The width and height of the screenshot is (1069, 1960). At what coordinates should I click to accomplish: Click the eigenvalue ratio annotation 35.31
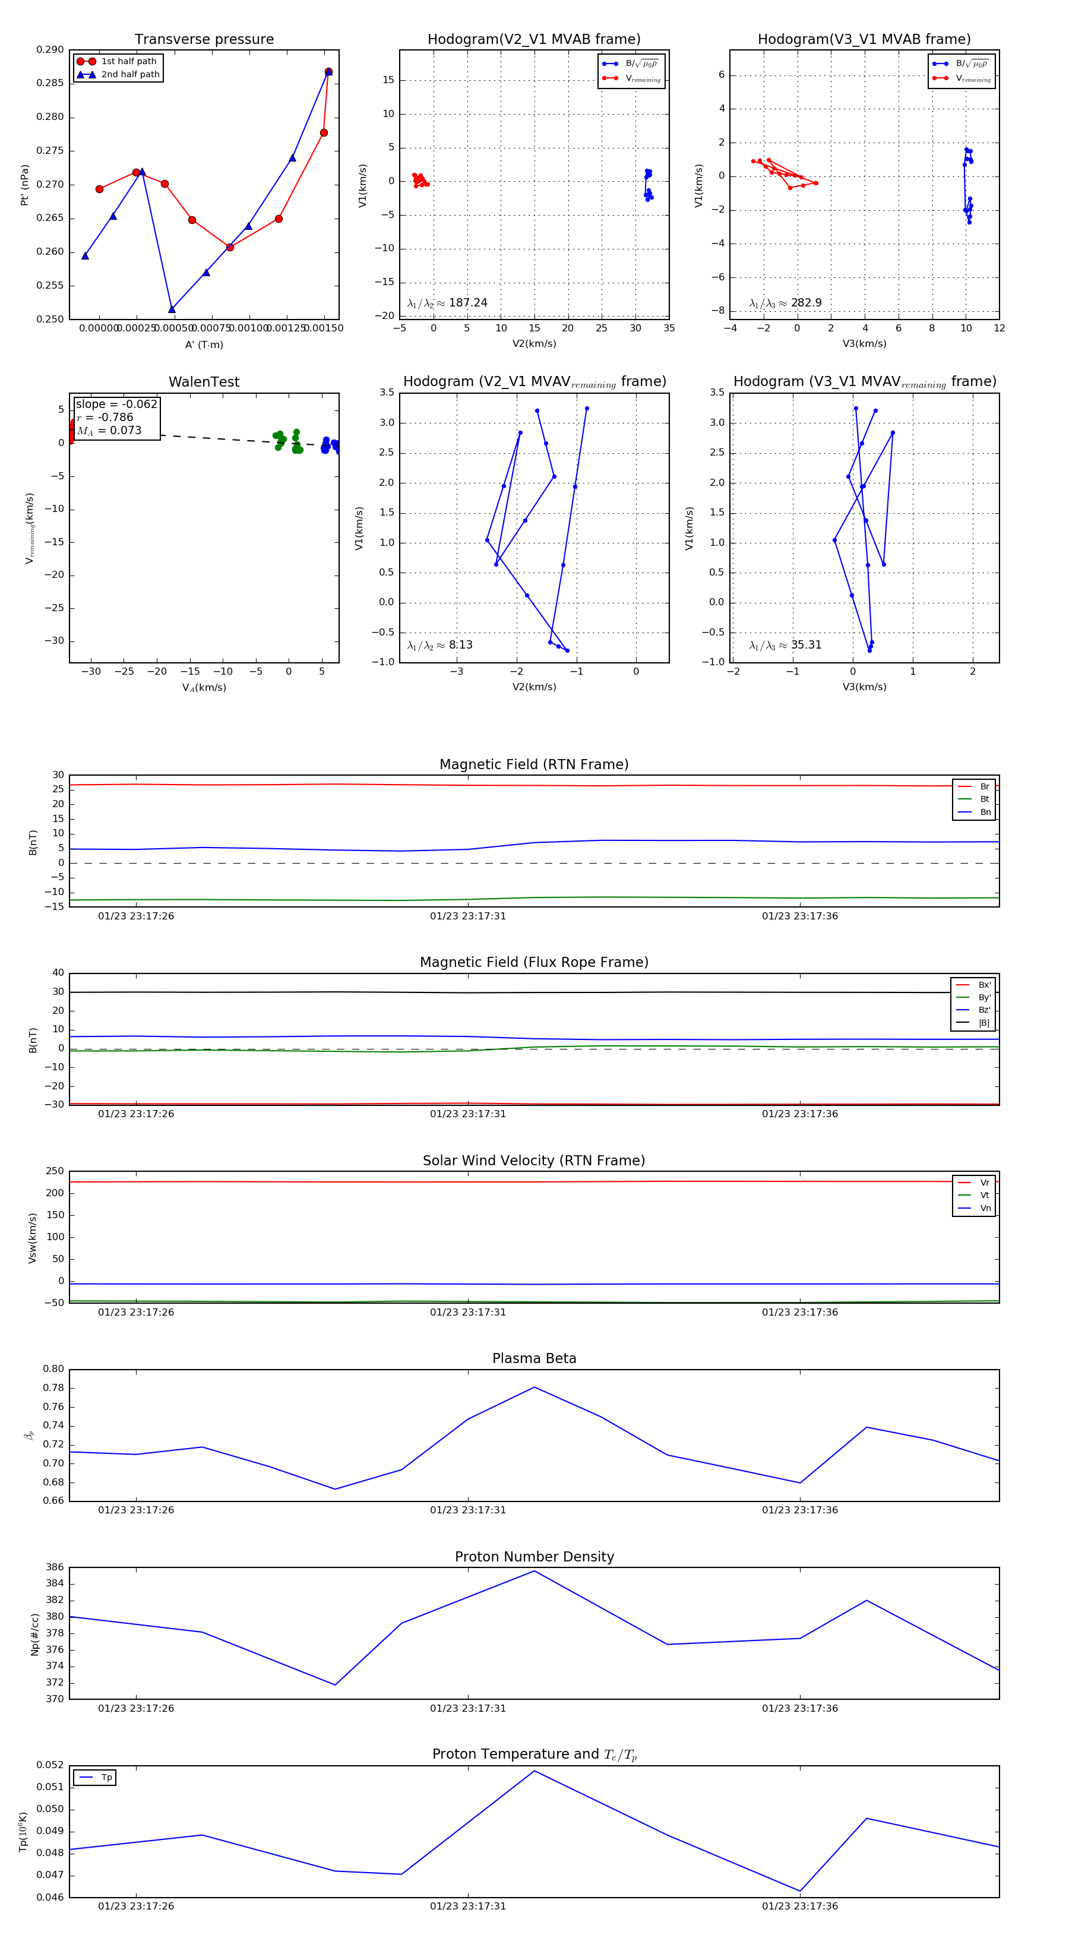point(785,645)
